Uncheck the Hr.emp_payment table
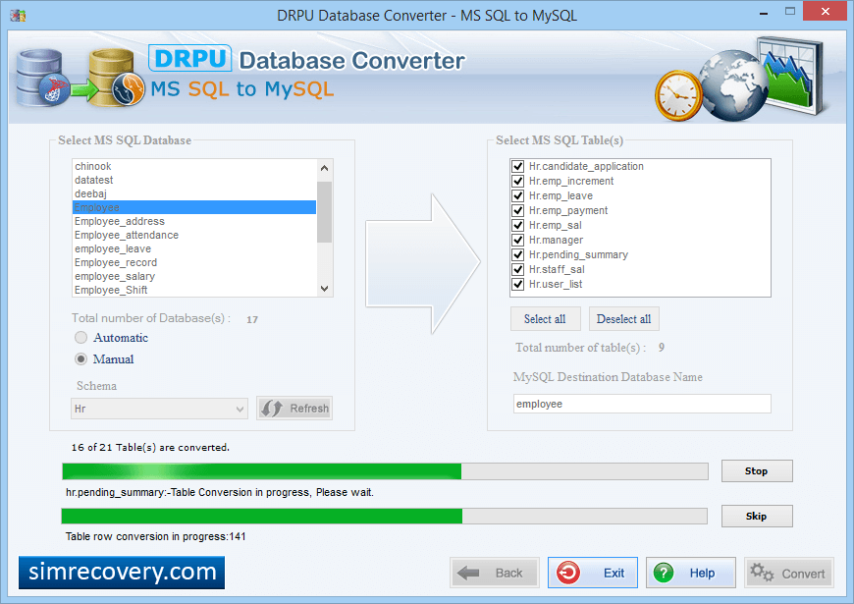Screen dimensions: 854x604 tap(517, 210)
